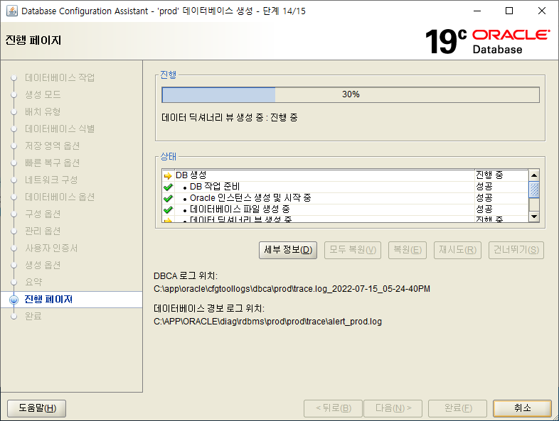This screenshot has width=559, height=421.
Task: Select 배치 유형 step in sidebar
Action: pyautogui.click(x=43, y=111)
